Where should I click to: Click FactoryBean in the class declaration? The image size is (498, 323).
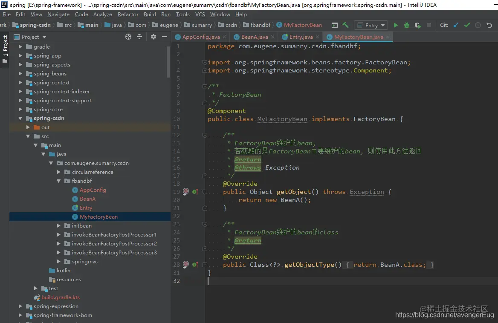pos(374,119)
